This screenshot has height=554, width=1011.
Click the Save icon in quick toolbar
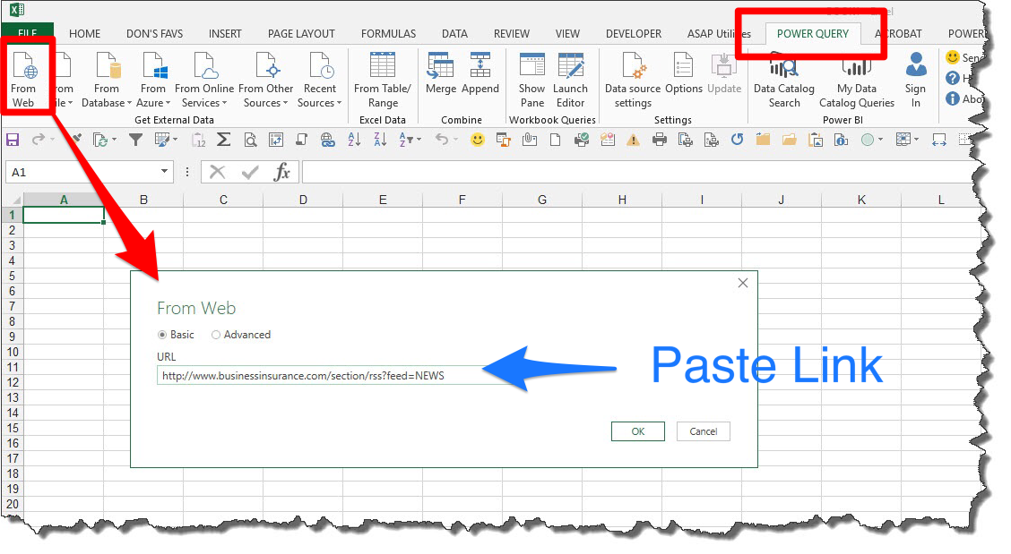click(13, 139)
